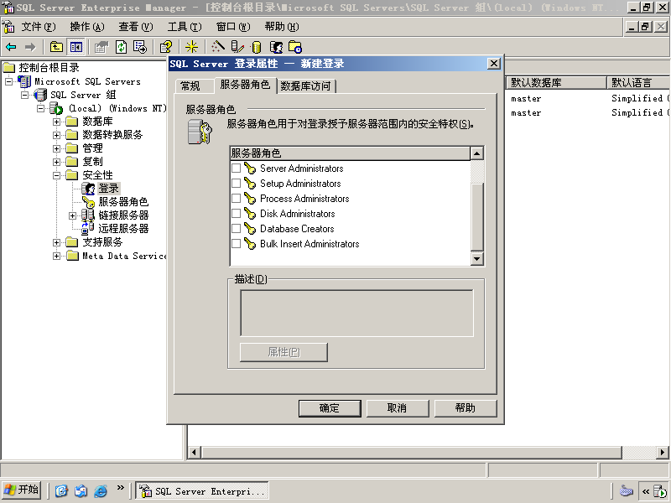Click the Back arrow in the toolbar
Screen dimensions: 671x503
(x=11, y=47)
